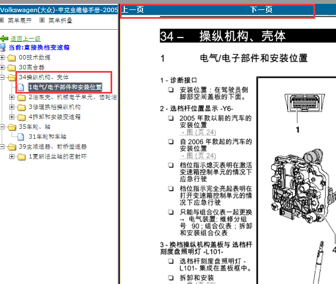Click the 35车轮、轴 open folder icon

(12, 127)
